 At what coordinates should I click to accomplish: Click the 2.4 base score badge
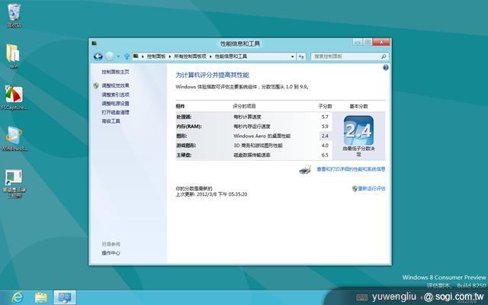(x=358, y=130)
